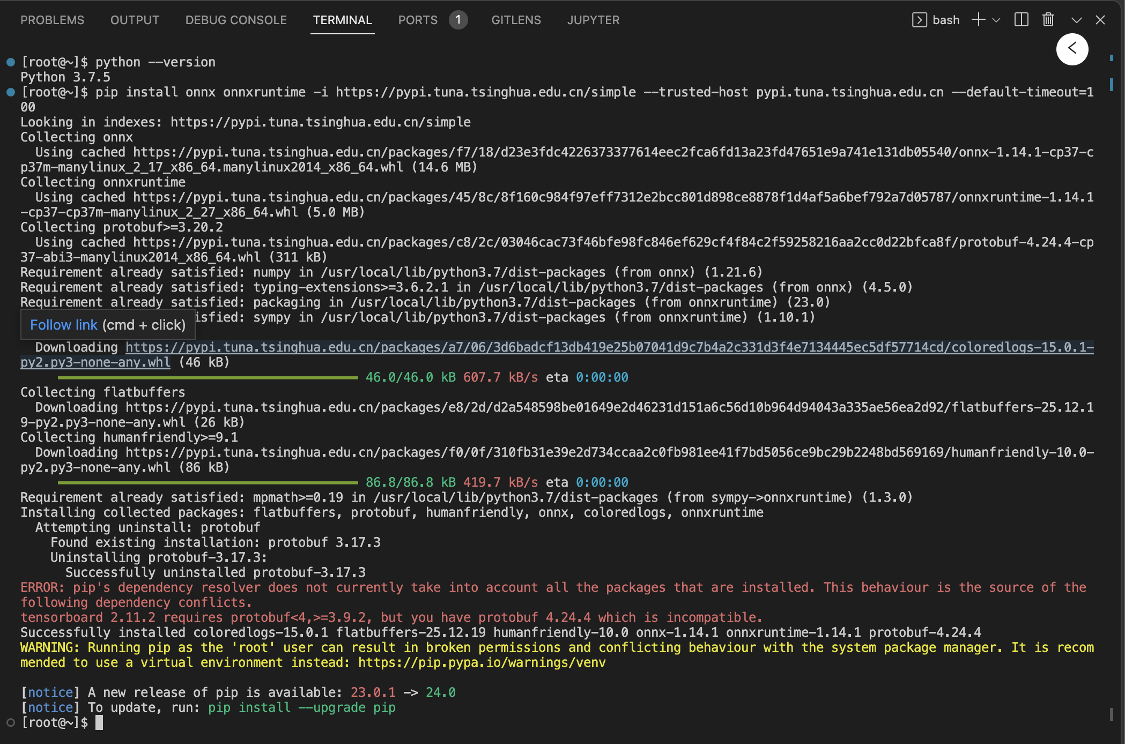Collapse the panel with chevron down
This screenshot has height=744, width=1125.
(x=1076, y=20)
